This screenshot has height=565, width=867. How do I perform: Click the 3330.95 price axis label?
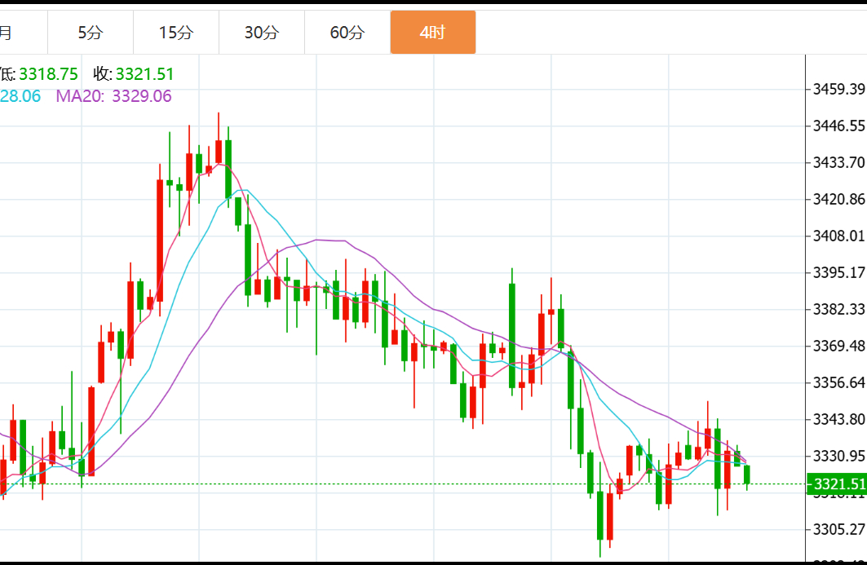pos(838,456)
